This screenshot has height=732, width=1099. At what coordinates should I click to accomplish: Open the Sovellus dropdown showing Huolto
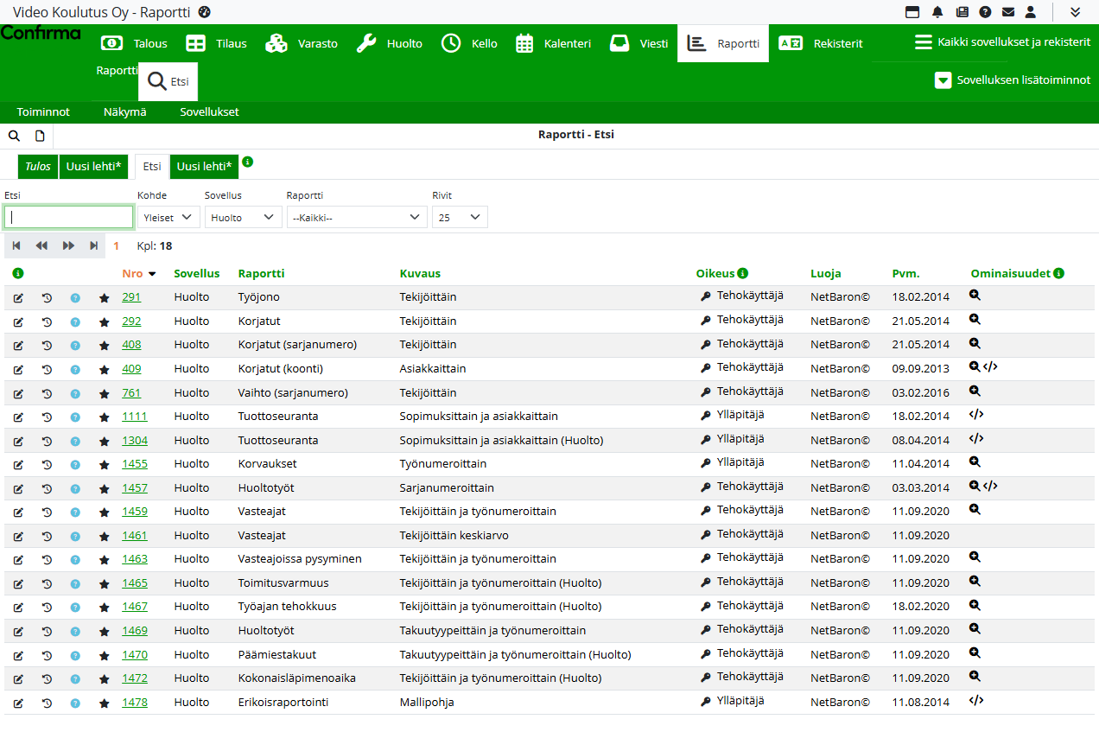click(x=245, y=218)
